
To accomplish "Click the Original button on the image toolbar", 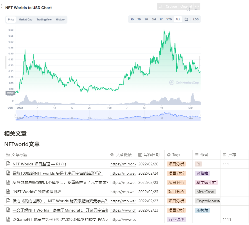I will [186, 6].
